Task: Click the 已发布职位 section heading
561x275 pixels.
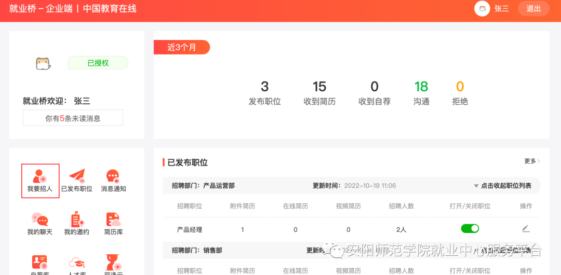Action: (x=188, y=162)
